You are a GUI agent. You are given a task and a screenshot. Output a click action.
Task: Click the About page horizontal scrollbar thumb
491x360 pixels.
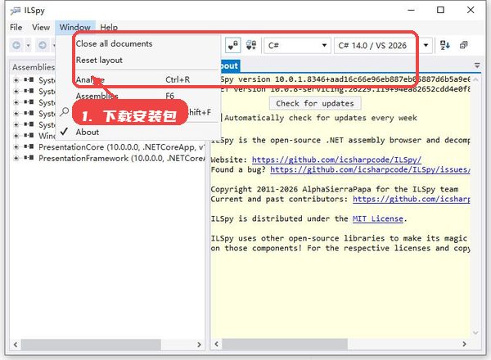tap(285, 344)
